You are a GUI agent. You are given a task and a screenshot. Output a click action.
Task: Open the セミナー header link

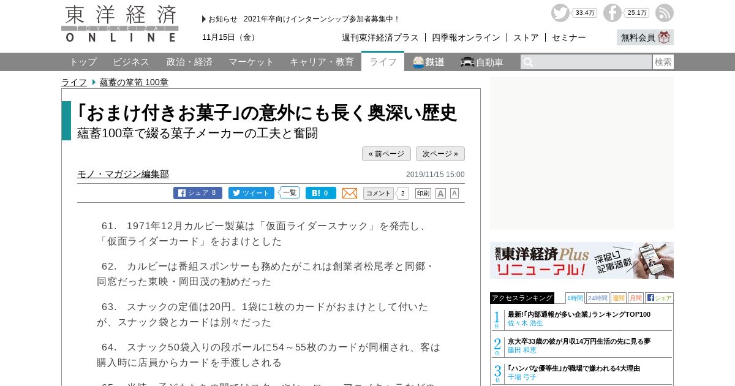tap(569, 37)
